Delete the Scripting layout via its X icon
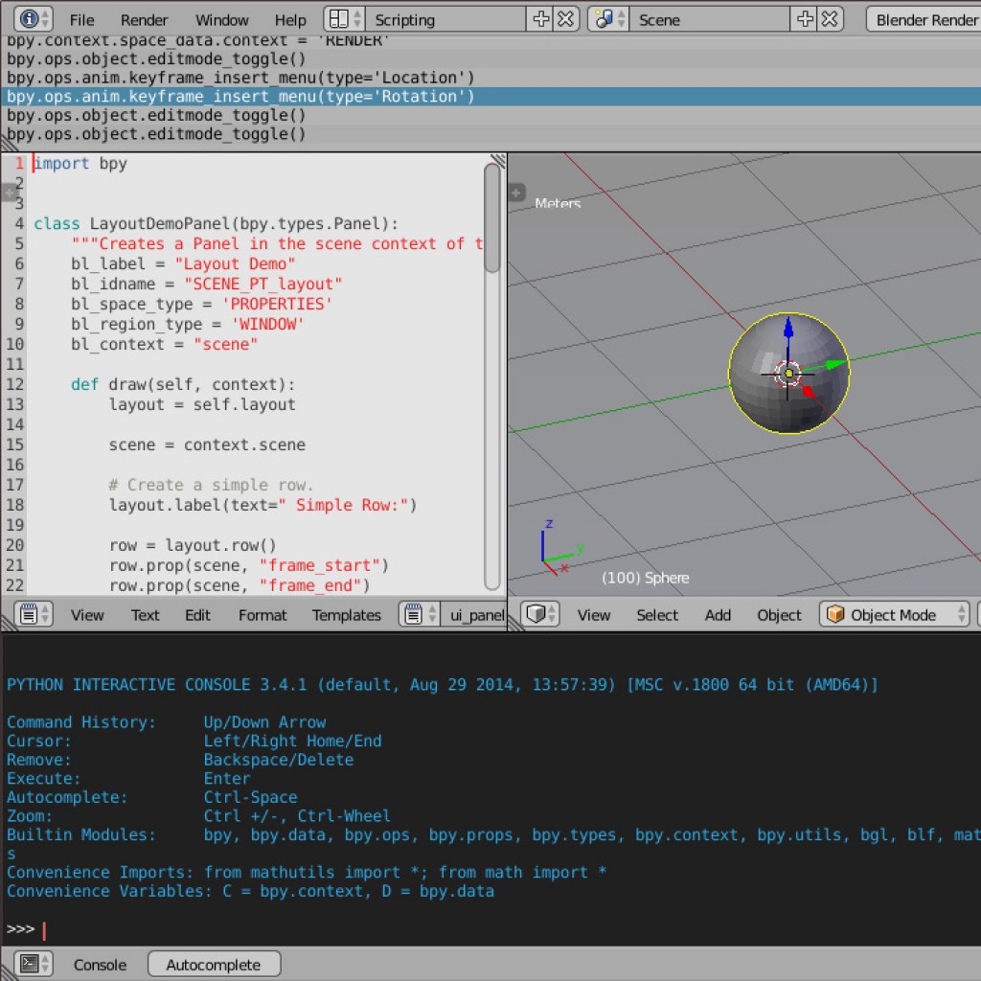The width and height of the screenshot is (981, 981). coord(563,18)
